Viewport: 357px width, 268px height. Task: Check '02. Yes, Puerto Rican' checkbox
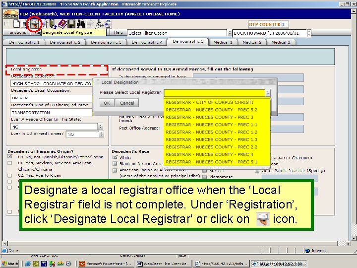coord(9,176)
